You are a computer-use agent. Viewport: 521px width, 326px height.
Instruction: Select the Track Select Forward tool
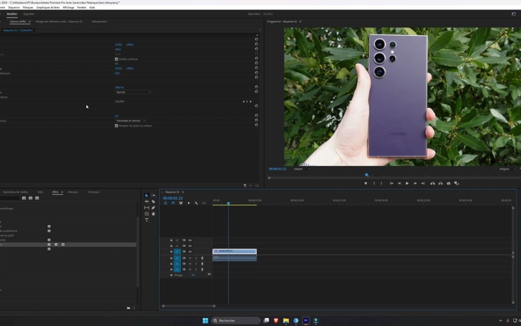click(x=153, y=196)
